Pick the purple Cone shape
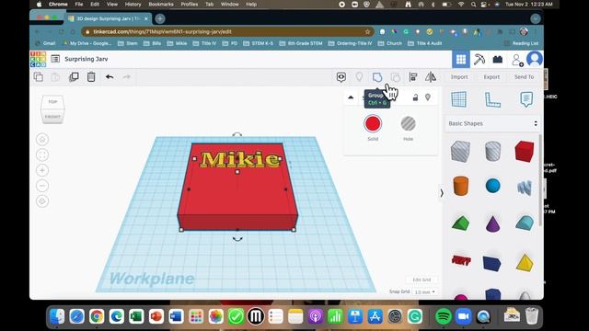The height and width of the screenshot is (331, 589). coord(492,223)
